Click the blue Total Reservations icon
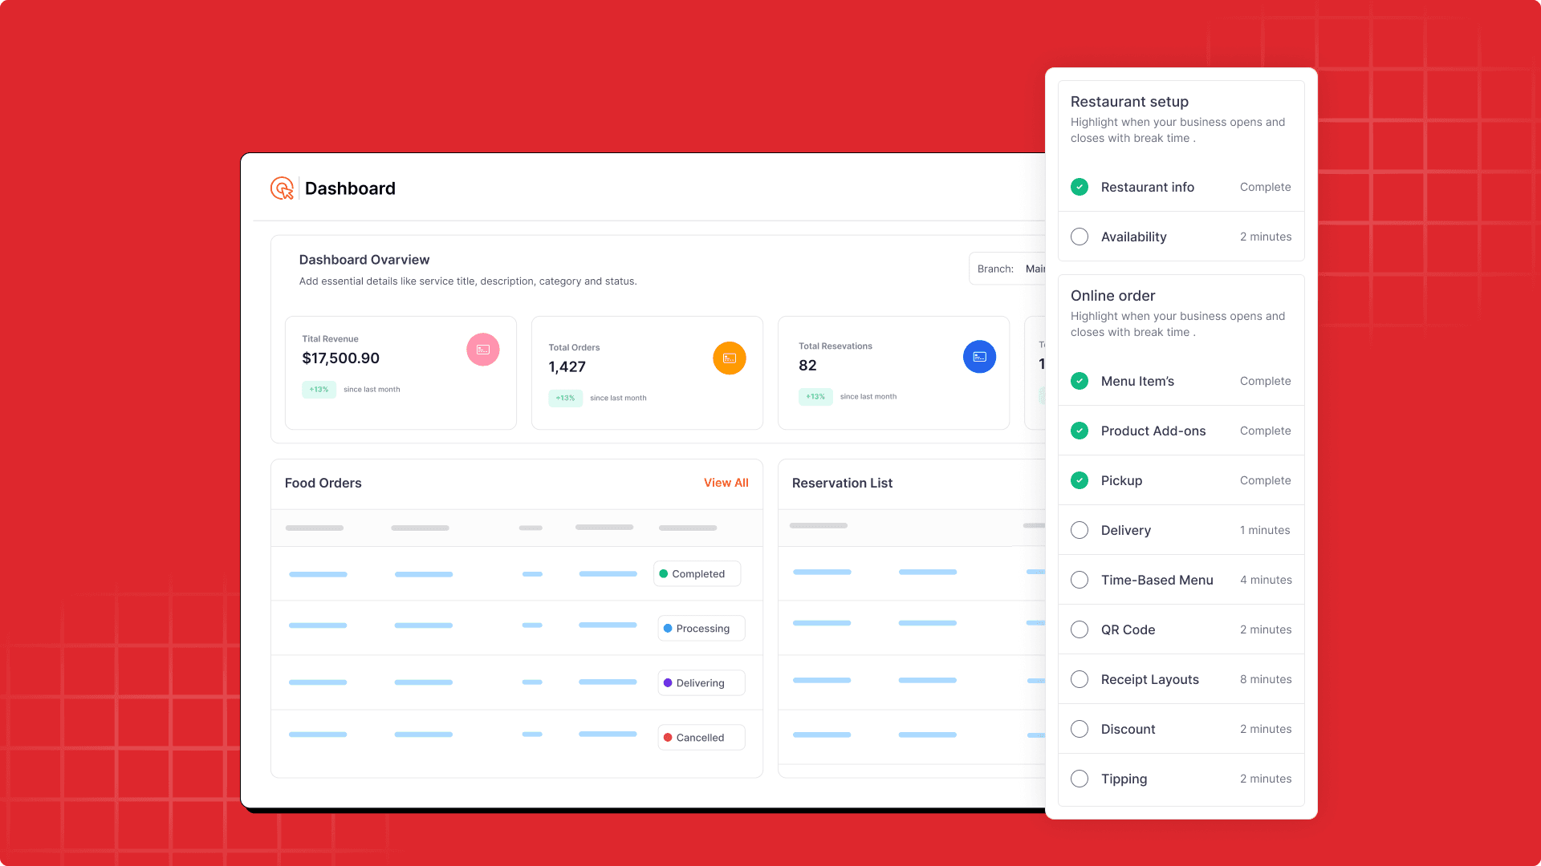The height and width of the screenshot is (866, 1541). (x=979, y=357)
